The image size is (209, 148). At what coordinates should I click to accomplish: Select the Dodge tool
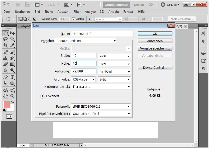12,70
